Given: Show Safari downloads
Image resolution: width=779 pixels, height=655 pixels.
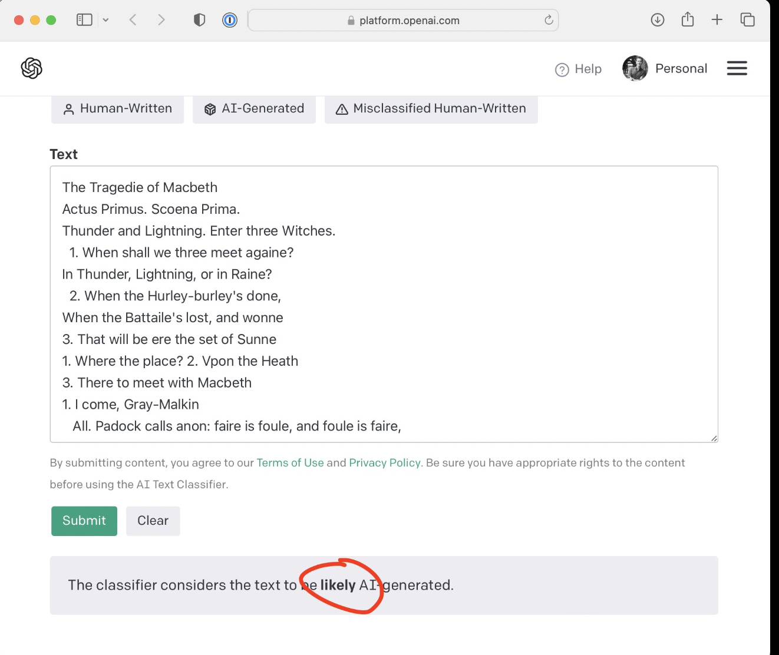Looking at the screenshot, I should pyautogui.click(x=656, y=19).
